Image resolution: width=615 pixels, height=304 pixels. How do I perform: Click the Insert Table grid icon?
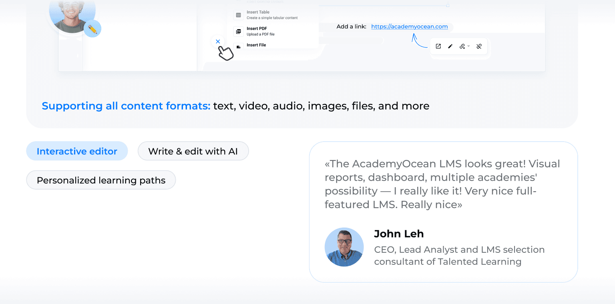pyautogui.click(x=238, y=15)
